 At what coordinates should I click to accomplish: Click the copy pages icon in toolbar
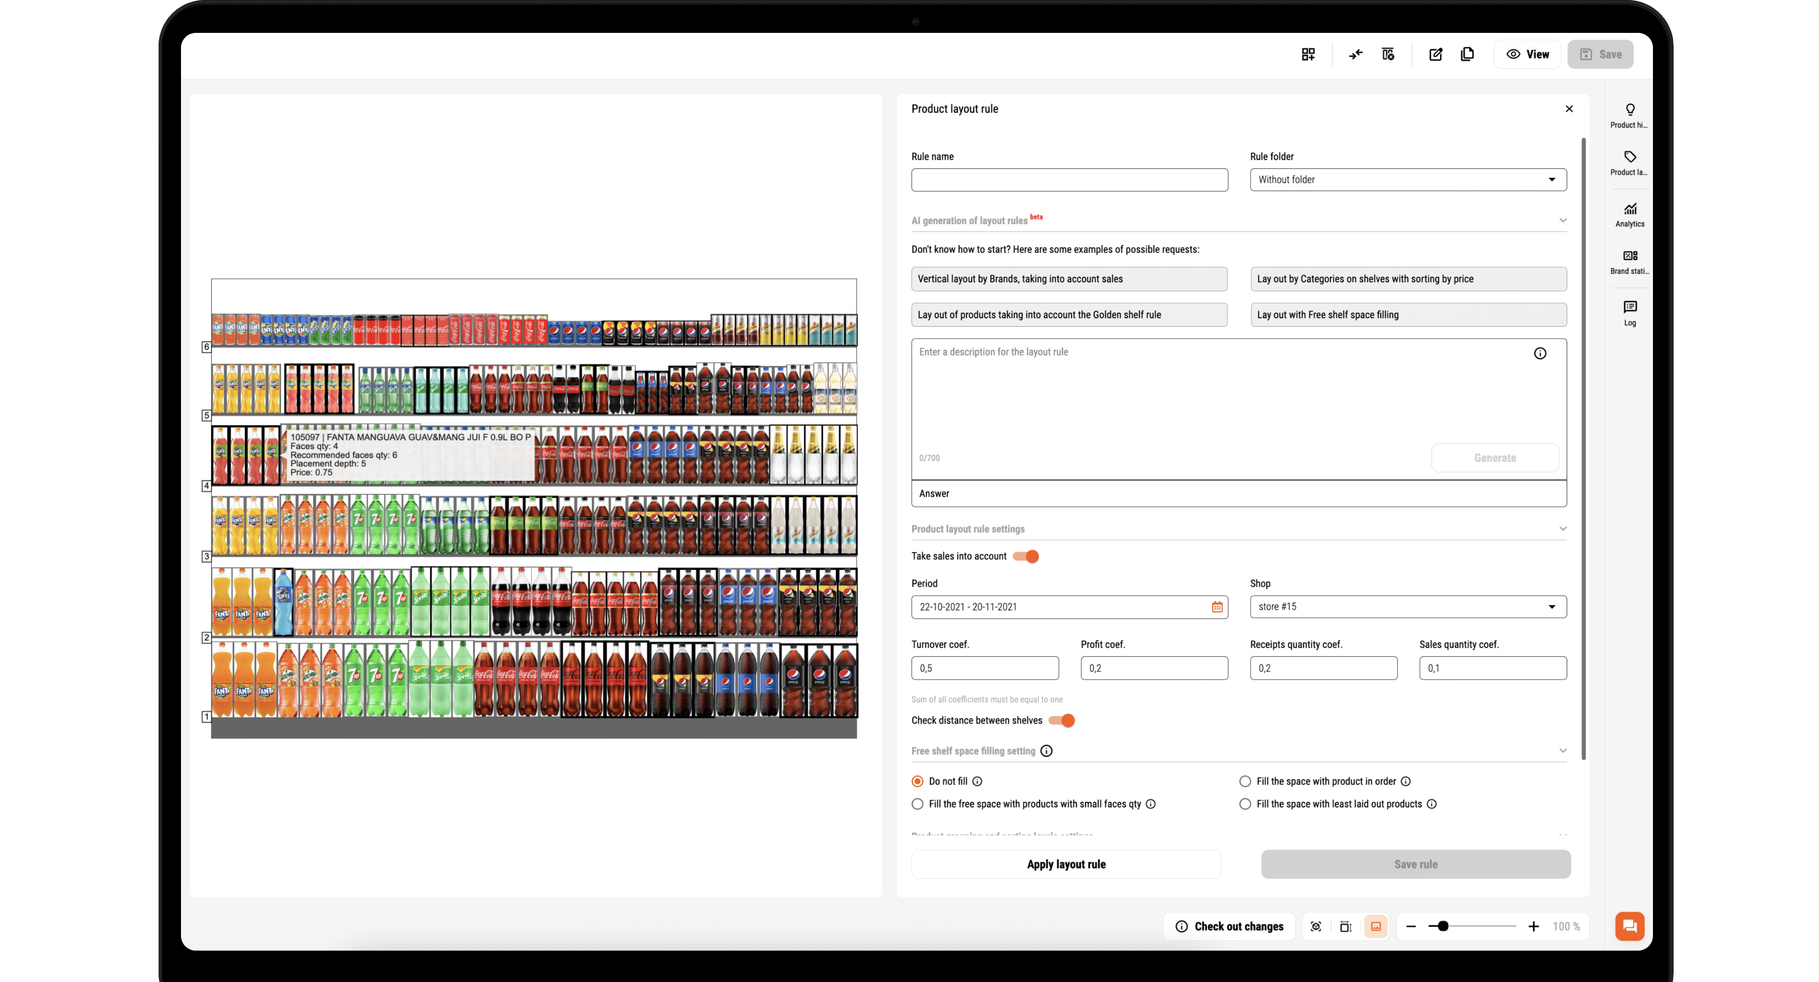(x=1466, y=54)
